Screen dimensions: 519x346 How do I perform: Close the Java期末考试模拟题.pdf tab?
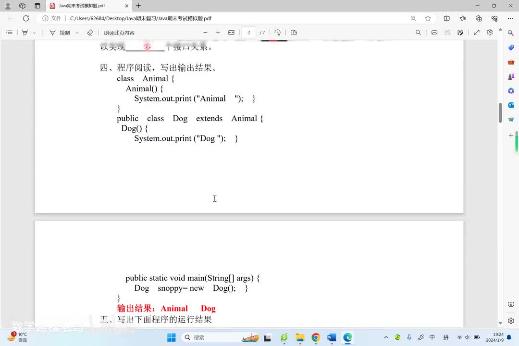(x=126, y=6)
